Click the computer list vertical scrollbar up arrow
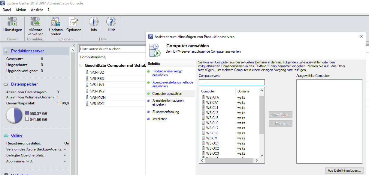Viewport: 369px width, 175px height. click(262, 90)
